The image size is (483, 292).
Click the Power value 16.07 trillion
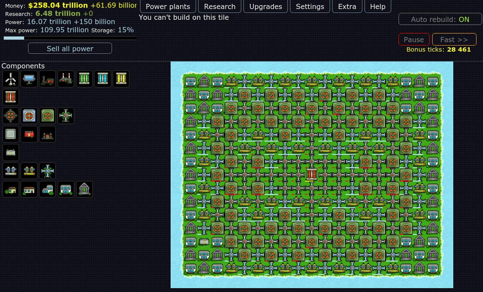click(49, 22)
